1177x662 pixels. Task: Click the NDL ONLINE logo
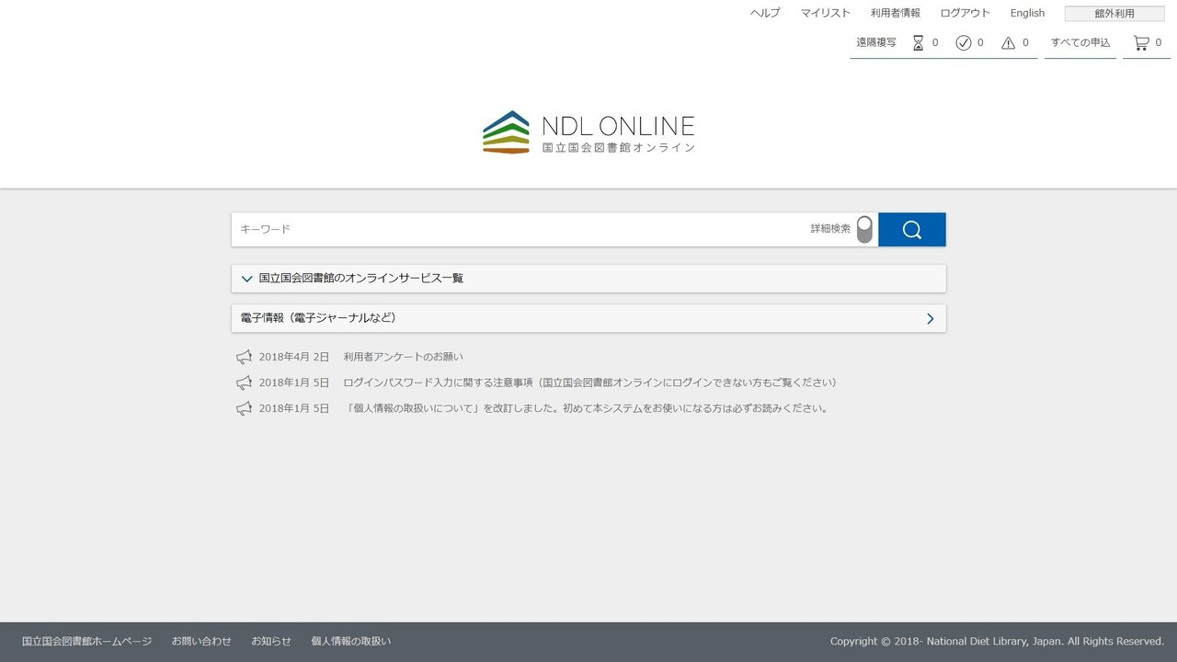(588, 132)
